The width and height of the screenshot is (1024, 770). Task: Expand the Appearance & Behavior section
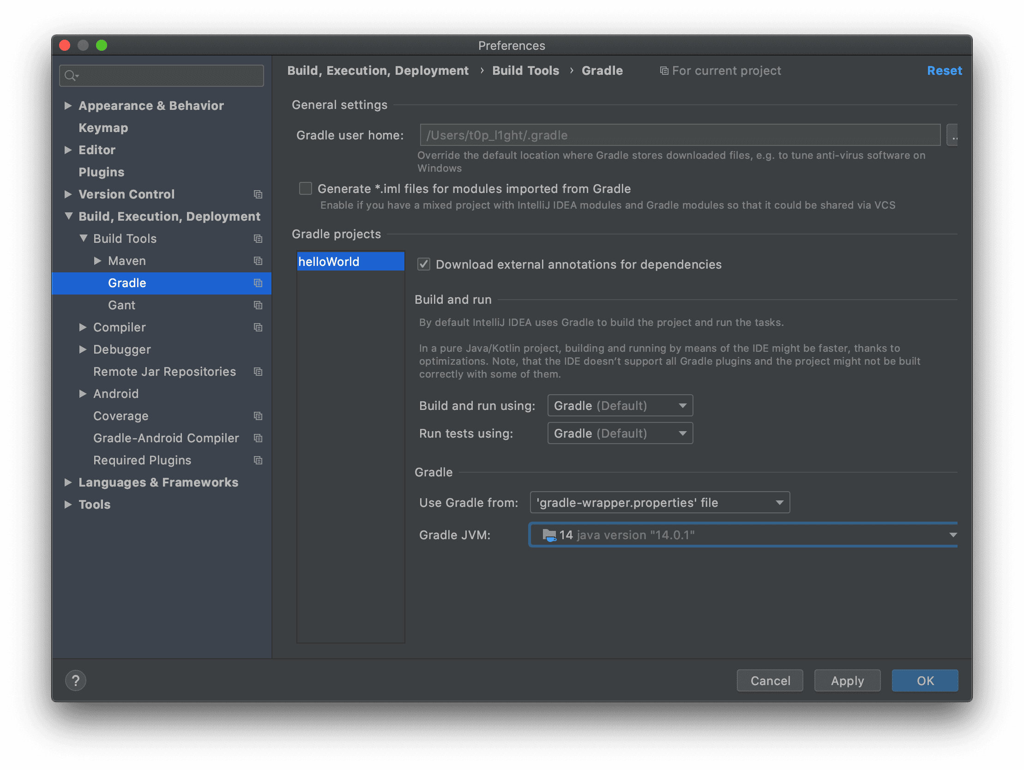pyautogui.click(x=68, y=106)
